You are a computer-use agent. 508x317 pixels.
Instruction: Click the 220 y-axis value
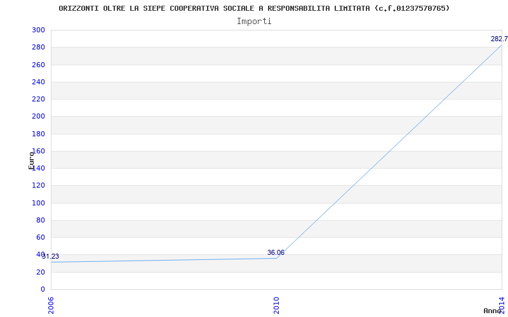tap(38, 99)
